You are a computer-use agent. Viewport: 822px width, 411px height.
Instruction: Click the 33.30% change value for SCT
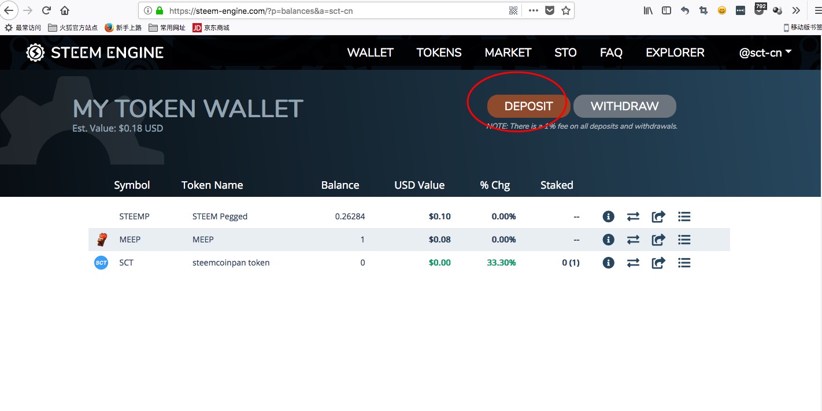click(502, 263)
